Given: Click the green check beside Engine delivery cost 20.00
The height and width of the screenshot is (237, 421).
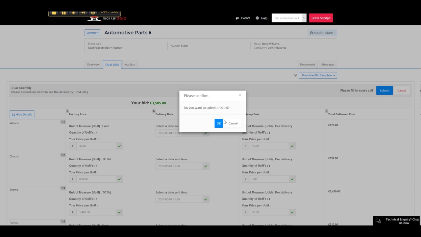Looking at the screenshot, I should [x=292, y=212].
